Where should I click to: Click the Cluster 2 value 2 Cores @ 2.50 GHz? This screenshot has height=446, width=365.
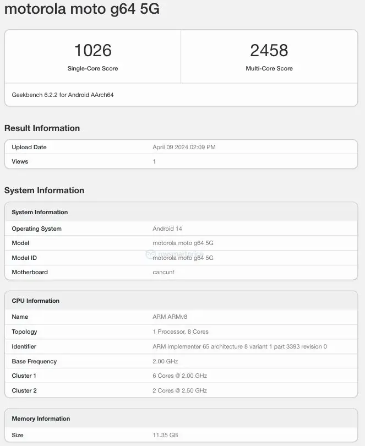pyautogui.click(x=179, y=390)
